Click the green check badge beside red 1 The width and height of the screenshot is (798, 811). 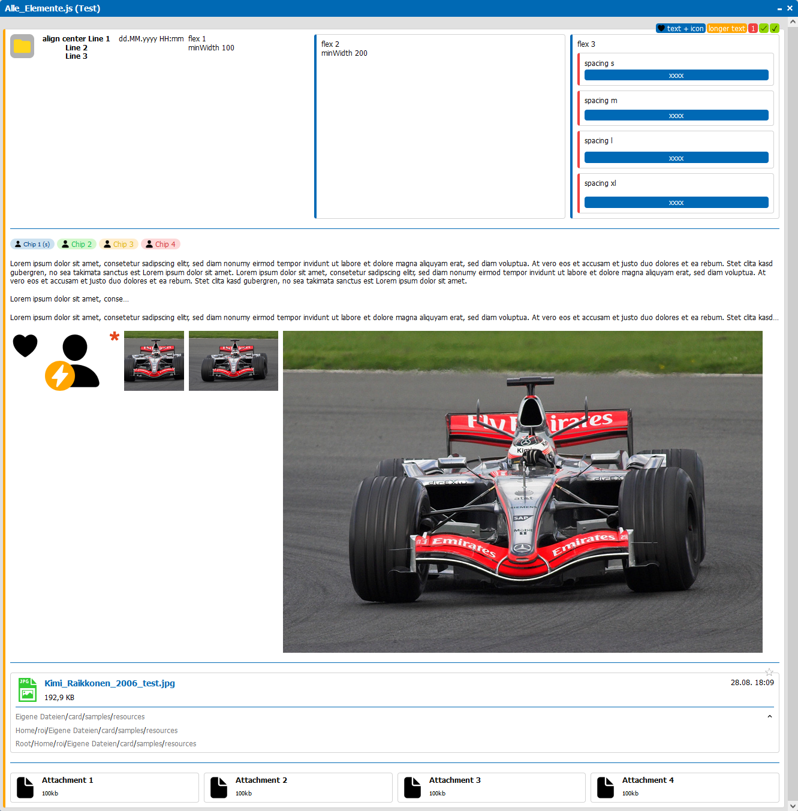coord(764,28)
